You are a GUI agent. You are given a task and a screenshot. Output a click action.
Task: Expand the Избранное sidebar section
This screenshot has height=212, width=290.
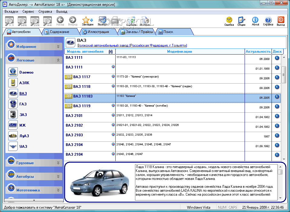[58, 47]
